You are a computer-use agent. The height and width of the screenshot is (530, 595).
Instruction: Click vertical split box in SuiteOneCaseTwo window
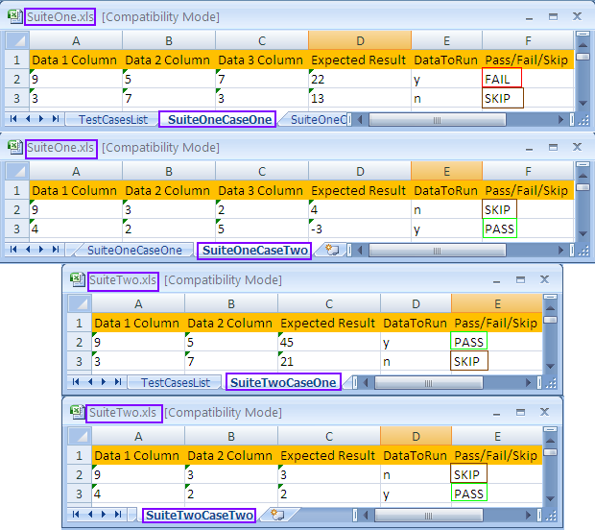coord(583,164)
